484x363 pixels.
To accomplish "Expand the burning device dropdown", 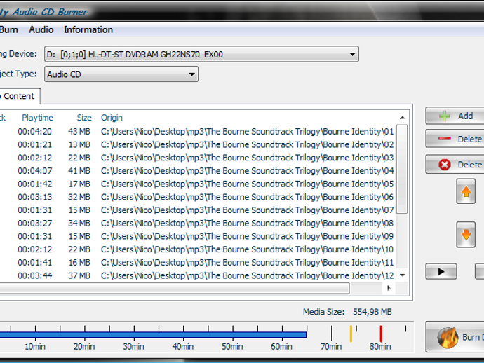I will [x=352, y=54].
